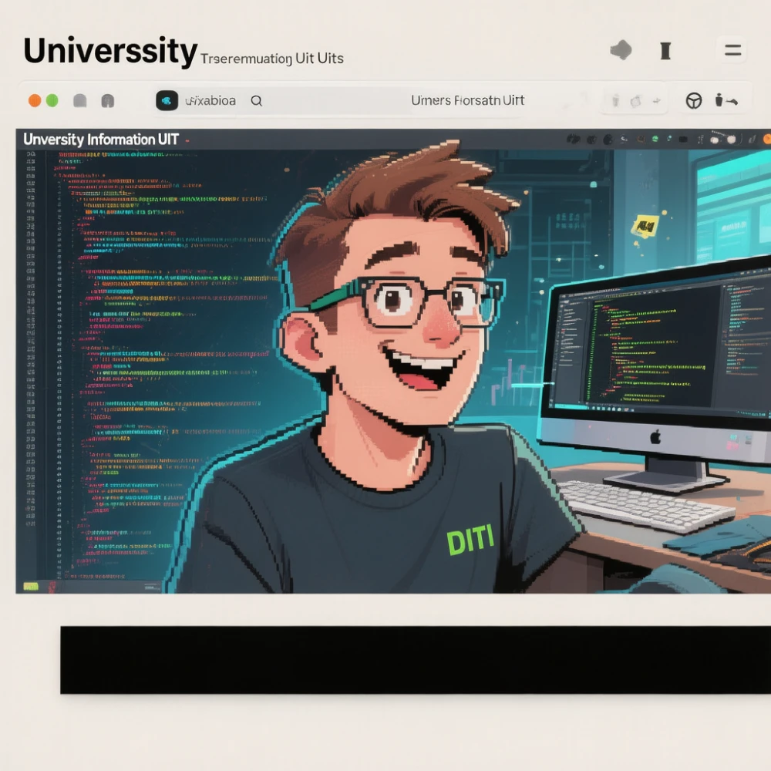This screenshot has width=771, height=771.
Task: Click the orange window control dot
Action: tap(35, 100)
